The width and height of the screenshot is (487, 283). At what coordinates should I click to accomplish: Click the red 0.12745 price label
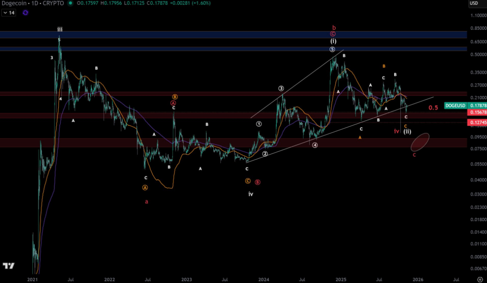click(476, 122)
